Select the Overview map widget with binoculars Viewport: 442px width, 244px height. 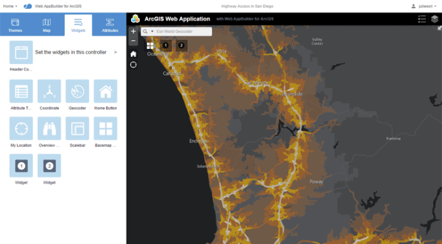tap(50, 129)
